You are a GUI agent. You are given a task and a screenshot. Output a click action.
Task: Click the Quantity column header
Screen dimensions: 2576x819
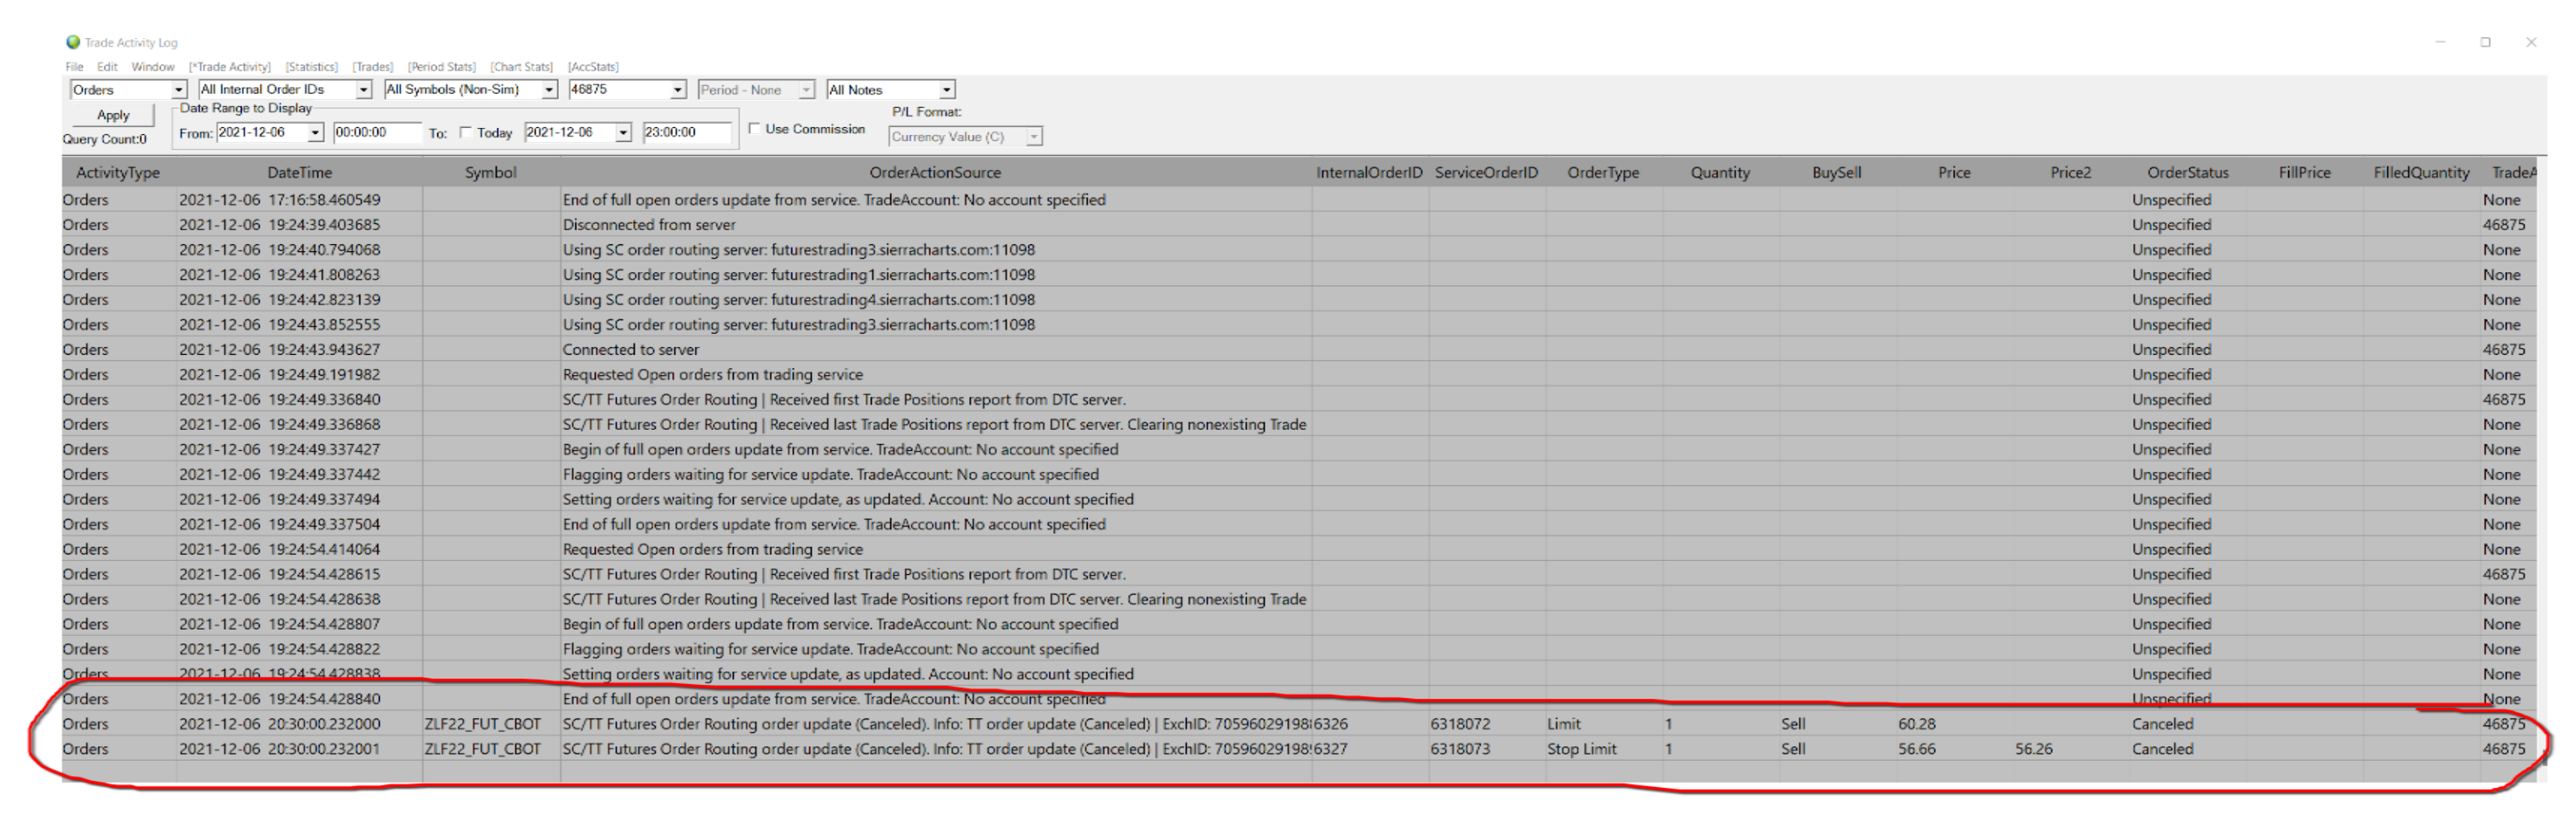pos(1720,172)
